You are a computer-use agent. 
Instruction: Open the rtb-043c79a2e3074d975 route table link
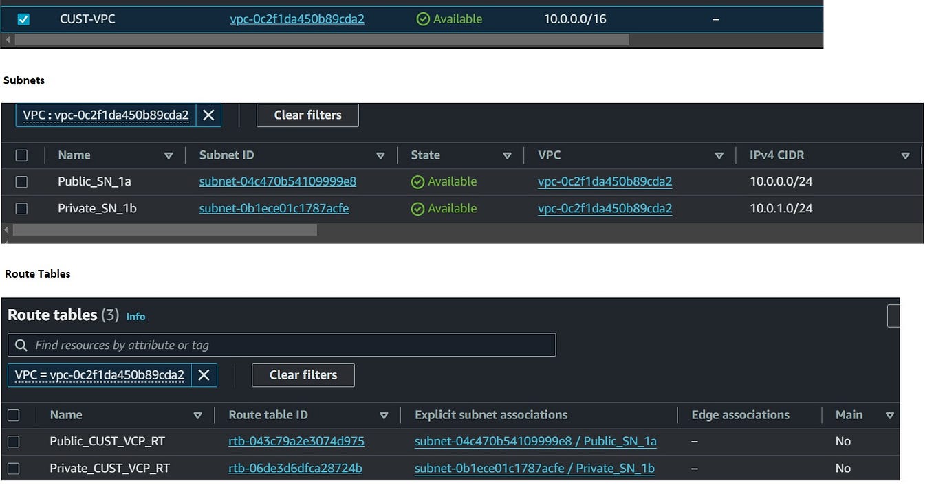click(296, 441)
